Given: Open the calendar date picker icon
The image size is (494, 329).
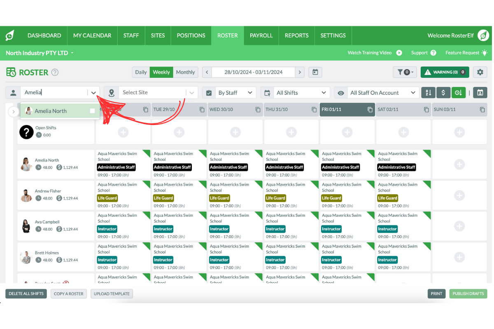Looking at the screenshot, I should click(x=315, y=72).
